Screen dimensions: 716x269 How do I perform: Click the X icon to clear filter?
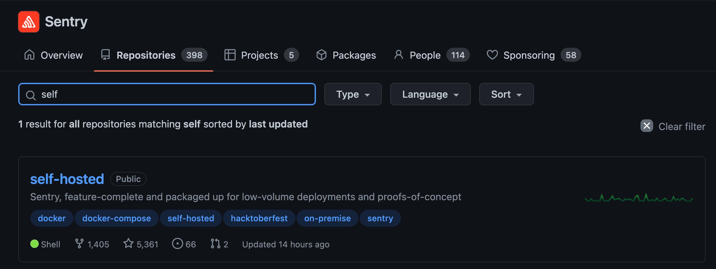pos(647,126)
